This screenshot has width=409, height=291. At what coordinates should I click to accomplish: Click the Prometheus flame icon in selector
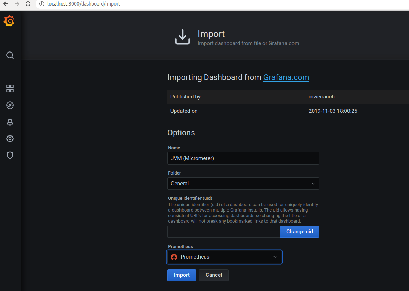[x=174, y=257]
